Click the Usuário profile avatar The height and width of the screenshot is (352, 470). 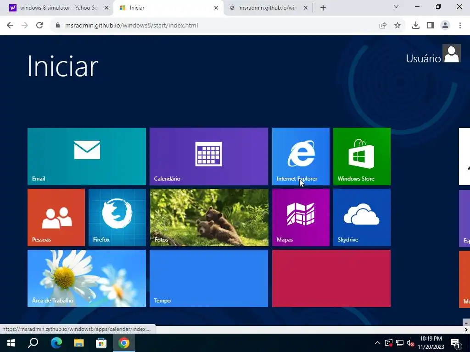point(452,54)
